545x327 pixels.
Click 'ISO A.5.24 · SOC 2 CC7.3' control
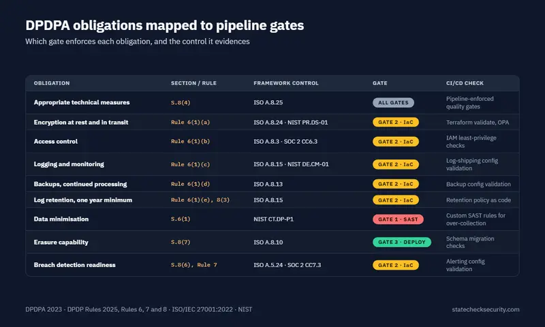coord(287,265)
